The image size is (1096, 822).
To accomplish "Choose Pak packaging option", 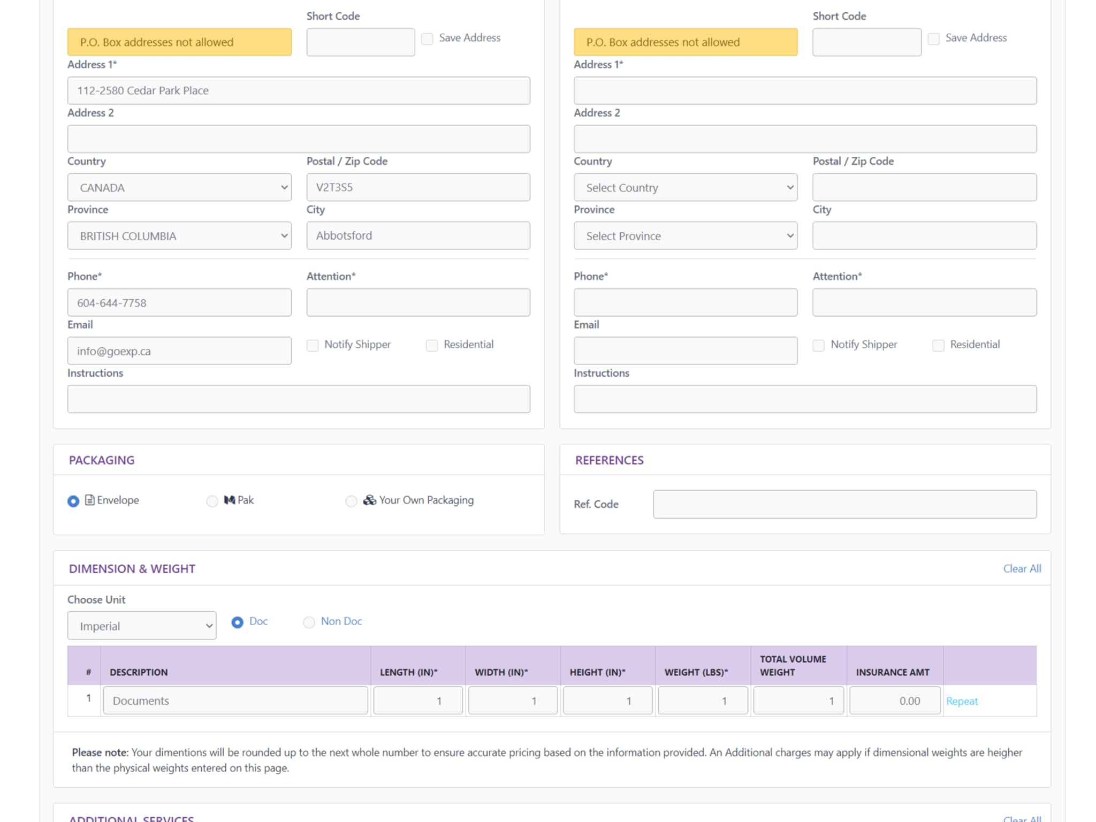I will (212, 501).
